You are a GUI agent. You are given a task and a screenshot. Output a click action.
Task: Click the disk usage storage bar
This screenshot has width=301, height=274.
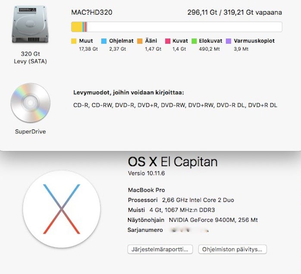[177, 27]
